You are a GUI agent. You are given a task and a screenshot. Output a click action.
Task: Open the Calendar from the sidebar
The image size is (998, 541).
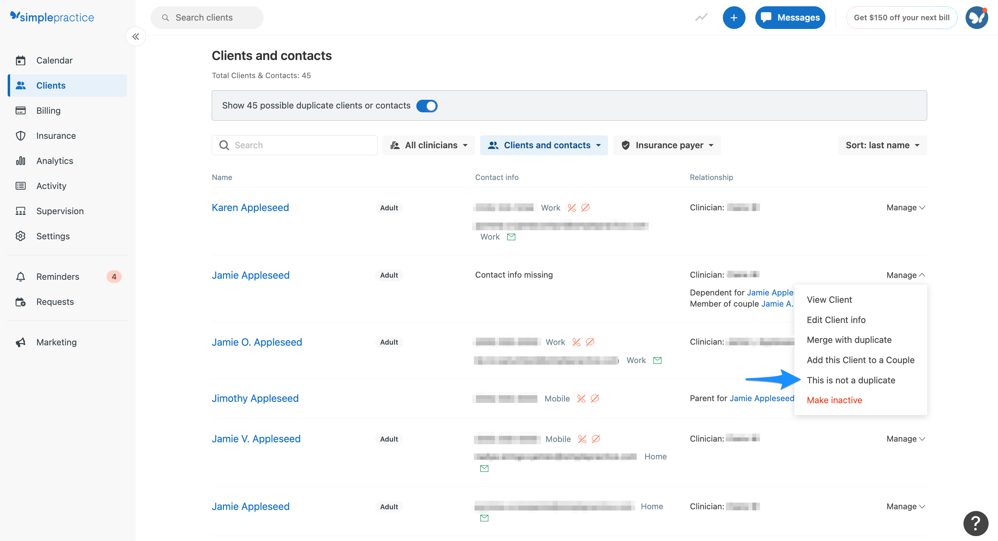tap(54, 60)
